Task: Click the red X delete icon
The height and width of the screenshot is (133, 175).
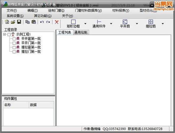Action: tap(57, 22)
